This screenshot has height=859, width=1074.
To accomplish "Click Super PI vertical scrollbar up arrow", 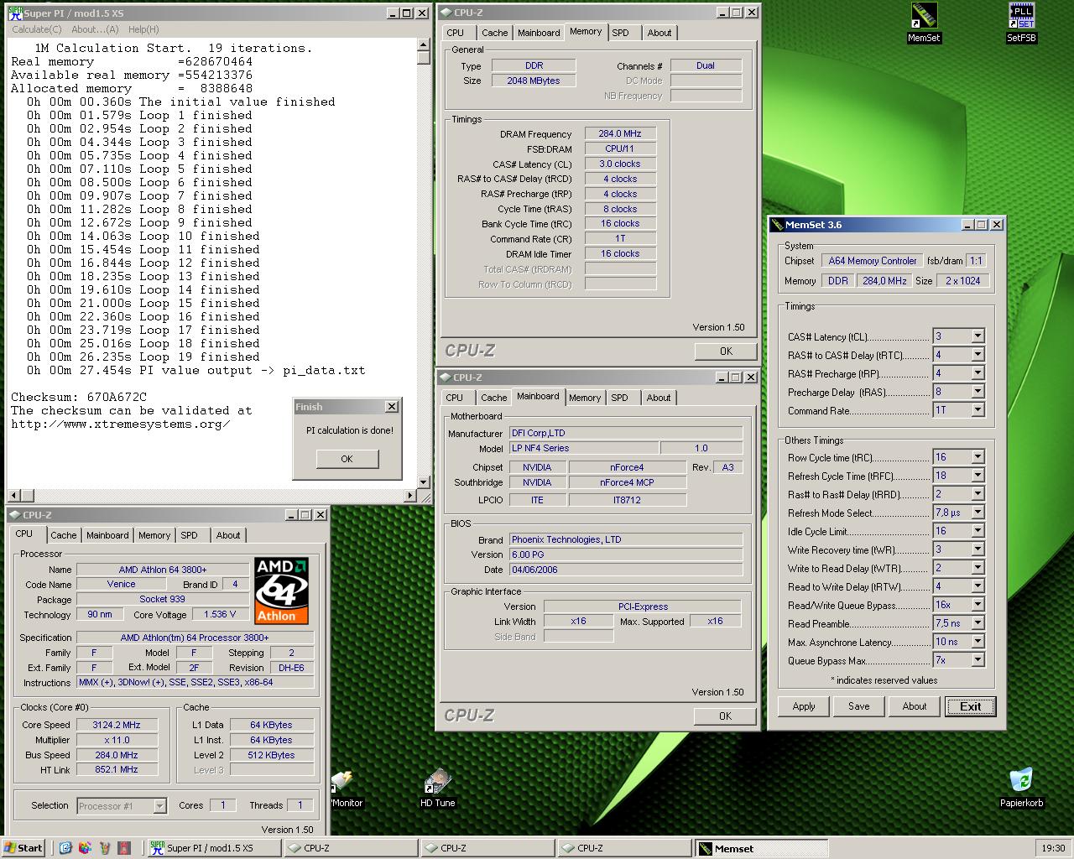I will [x=424, y=46].
